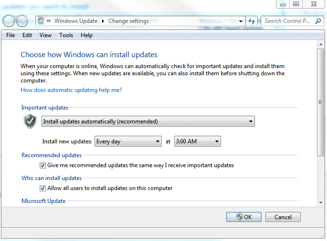Open the Help menu
Viewport: 327px width, 241px height.
pyautogui.click(x=86, y=35)
